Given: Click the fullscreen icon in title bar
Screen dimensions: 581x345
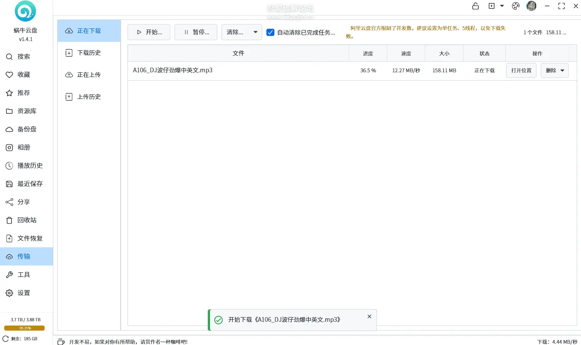Looking at the screenshot, I should click(x=562, y=6).
